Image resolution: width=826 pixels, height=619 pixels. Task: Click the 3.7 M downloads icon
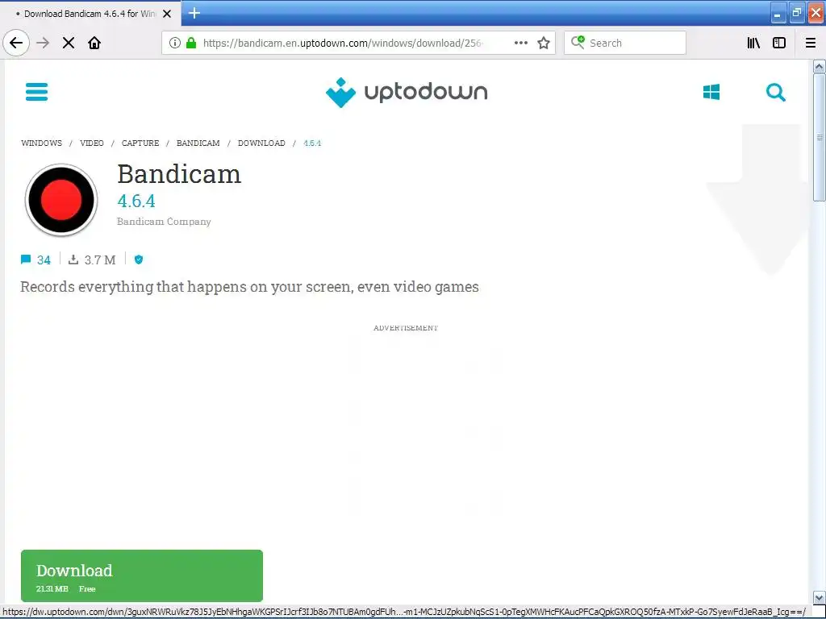73,260
